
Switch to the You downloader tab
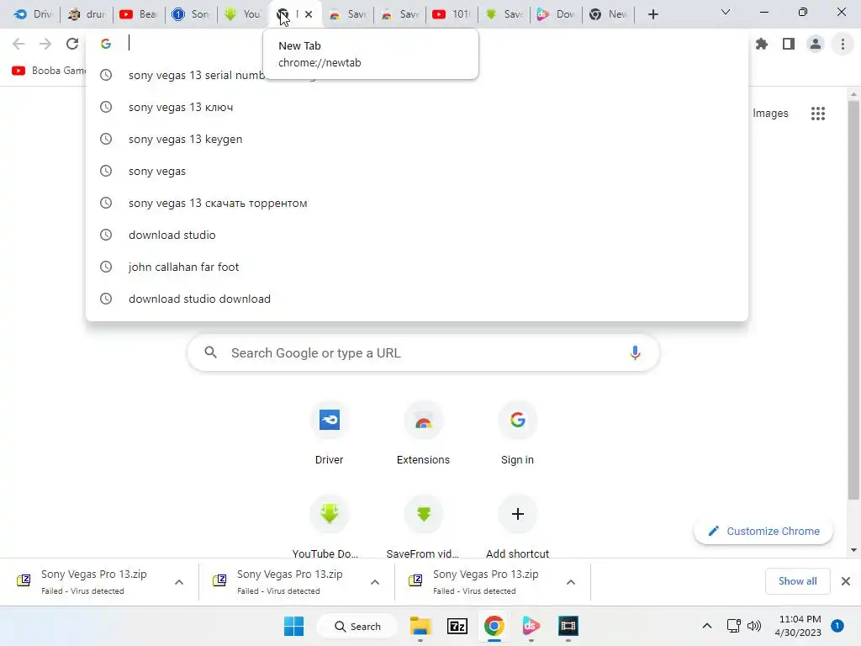243,14
